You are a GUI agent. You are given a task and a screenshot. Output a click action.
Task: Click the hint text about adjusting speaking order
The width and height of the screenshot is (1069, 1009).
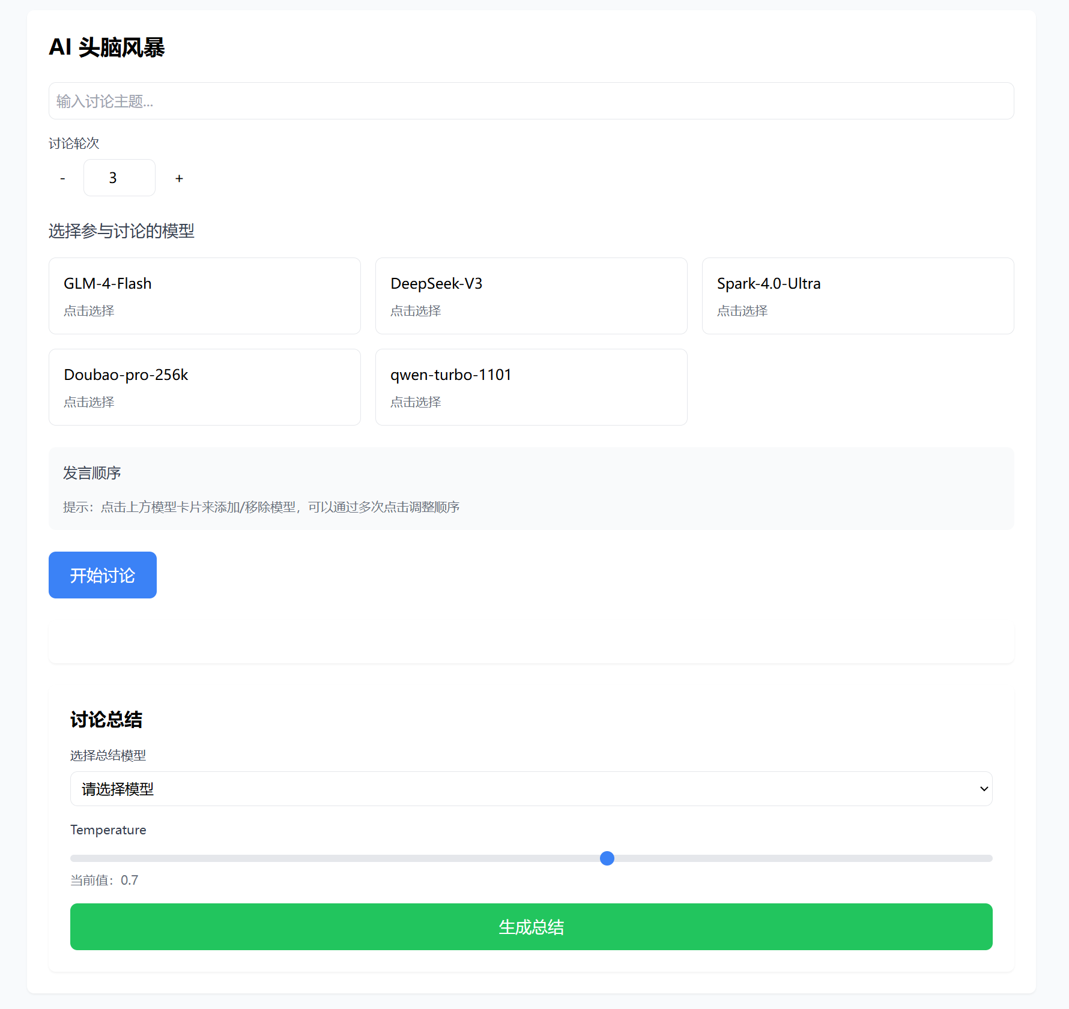tap(261, 507)
